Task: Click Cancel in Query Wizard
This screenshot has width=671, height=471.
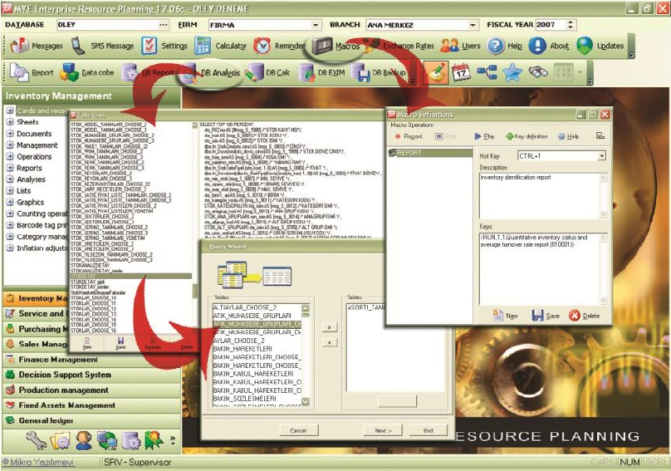Action: point(298,430)
